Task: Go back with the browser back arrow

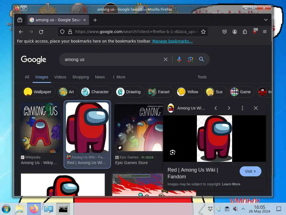Action: (x=21, y=32)
